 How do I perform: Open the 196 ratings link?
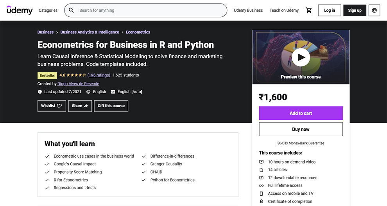[99, 75]
